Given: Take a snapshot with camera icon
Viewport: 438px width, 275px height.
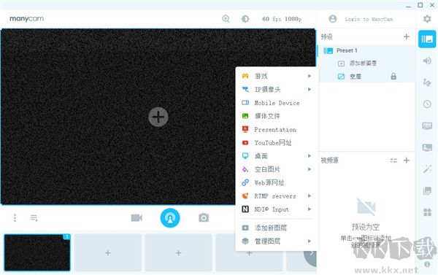Looking at the screenshot, I should pyautogui.click(x=204, y=217).
